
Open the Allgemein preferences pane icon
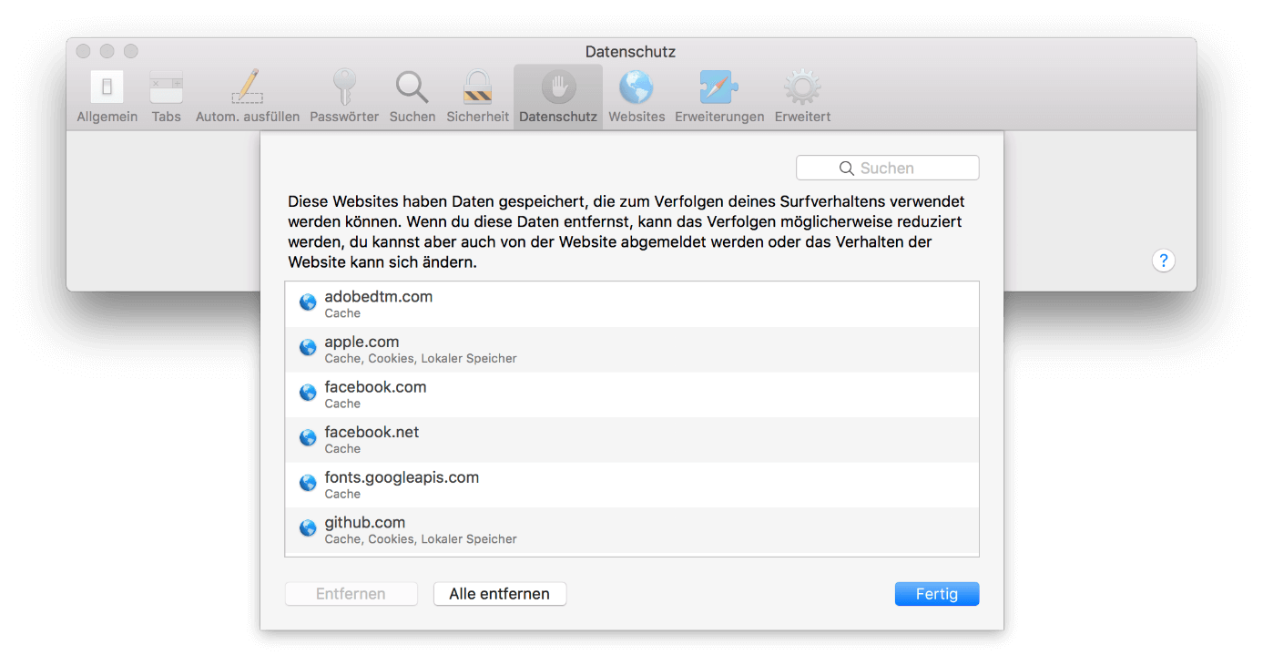coord(107,87)
